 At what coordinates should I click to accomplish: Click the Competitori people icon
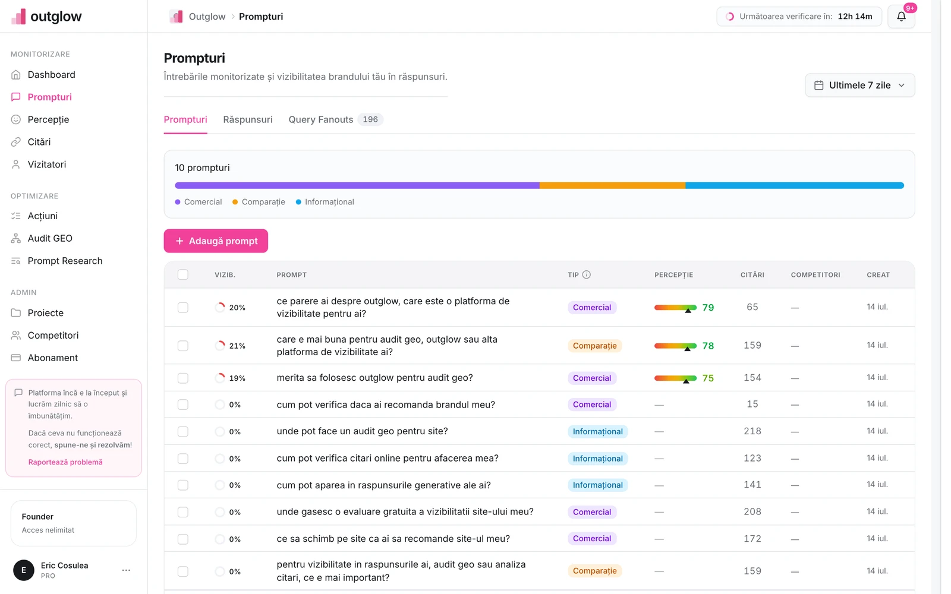click(x=16, y=336)
